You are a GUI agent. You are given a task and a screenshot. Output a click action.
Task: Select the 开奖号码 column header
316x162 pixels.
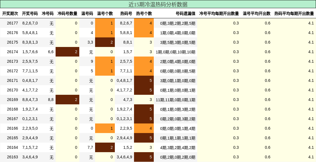coord(30,13)
